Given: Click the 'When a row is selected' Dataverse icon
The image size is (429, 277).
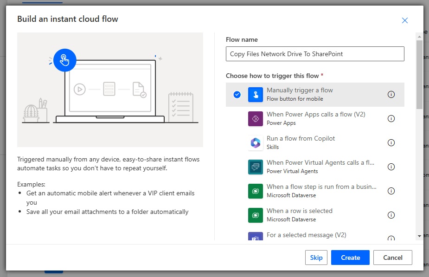Looking at the screenshot, I should [255, 215].
